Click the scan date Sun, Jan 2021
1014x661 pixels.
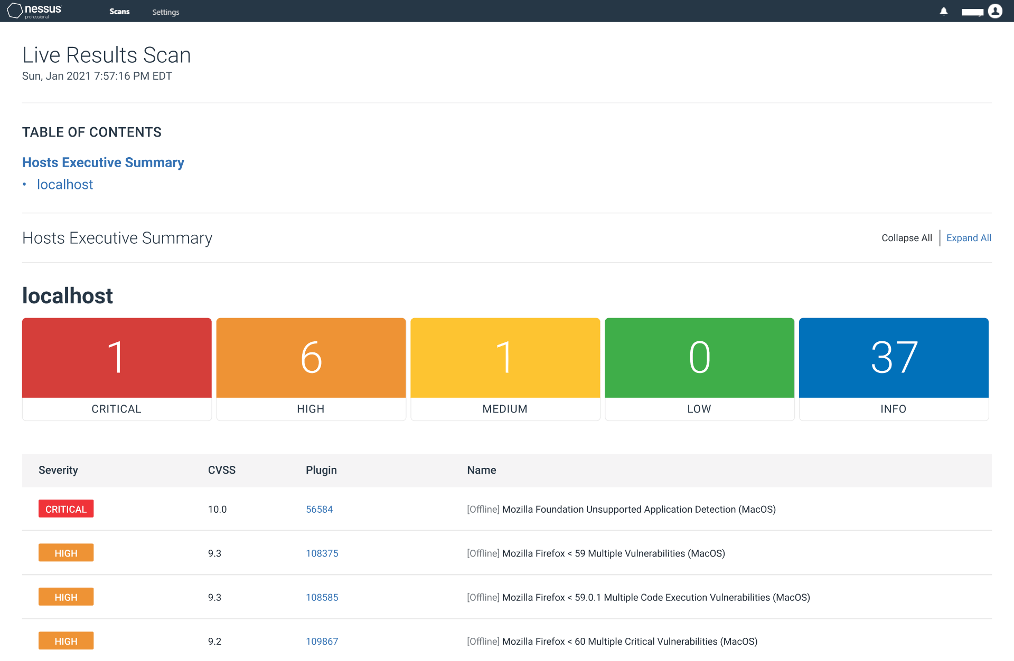97,76
